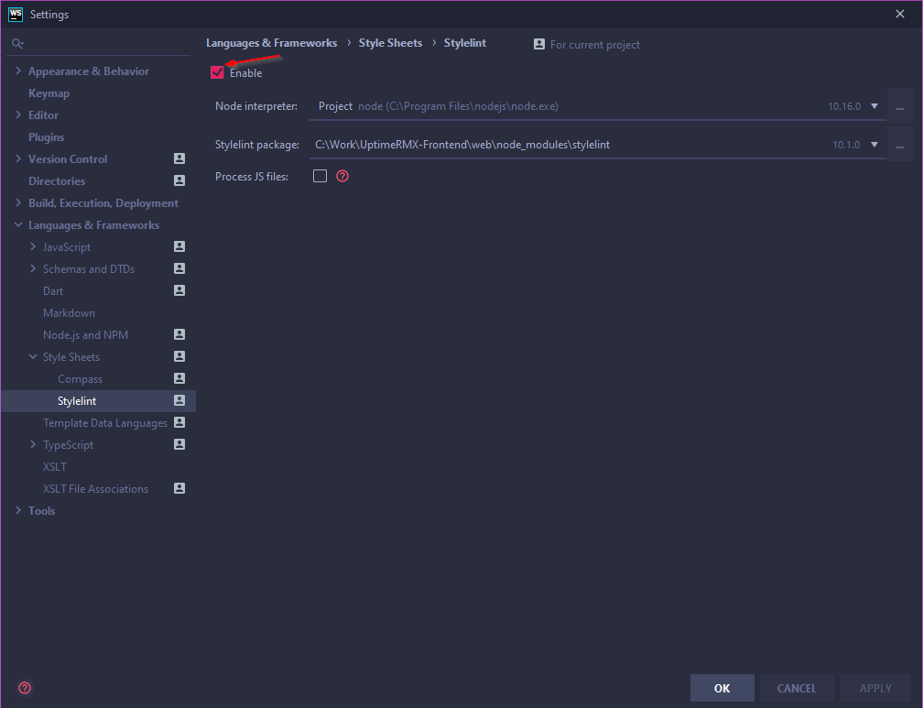This screenshot has height=708, width=923.
Task: Browse for Node interpreter with ellipsis button
Action: point(899,106)
